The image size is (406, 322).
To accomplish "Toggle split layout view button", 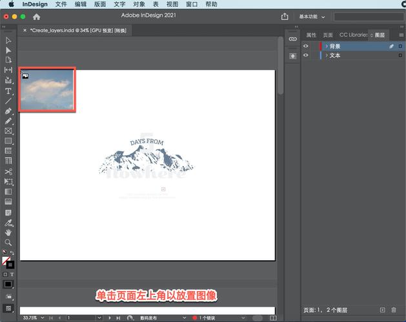I will pyautogui.click(x=273, y=318).
